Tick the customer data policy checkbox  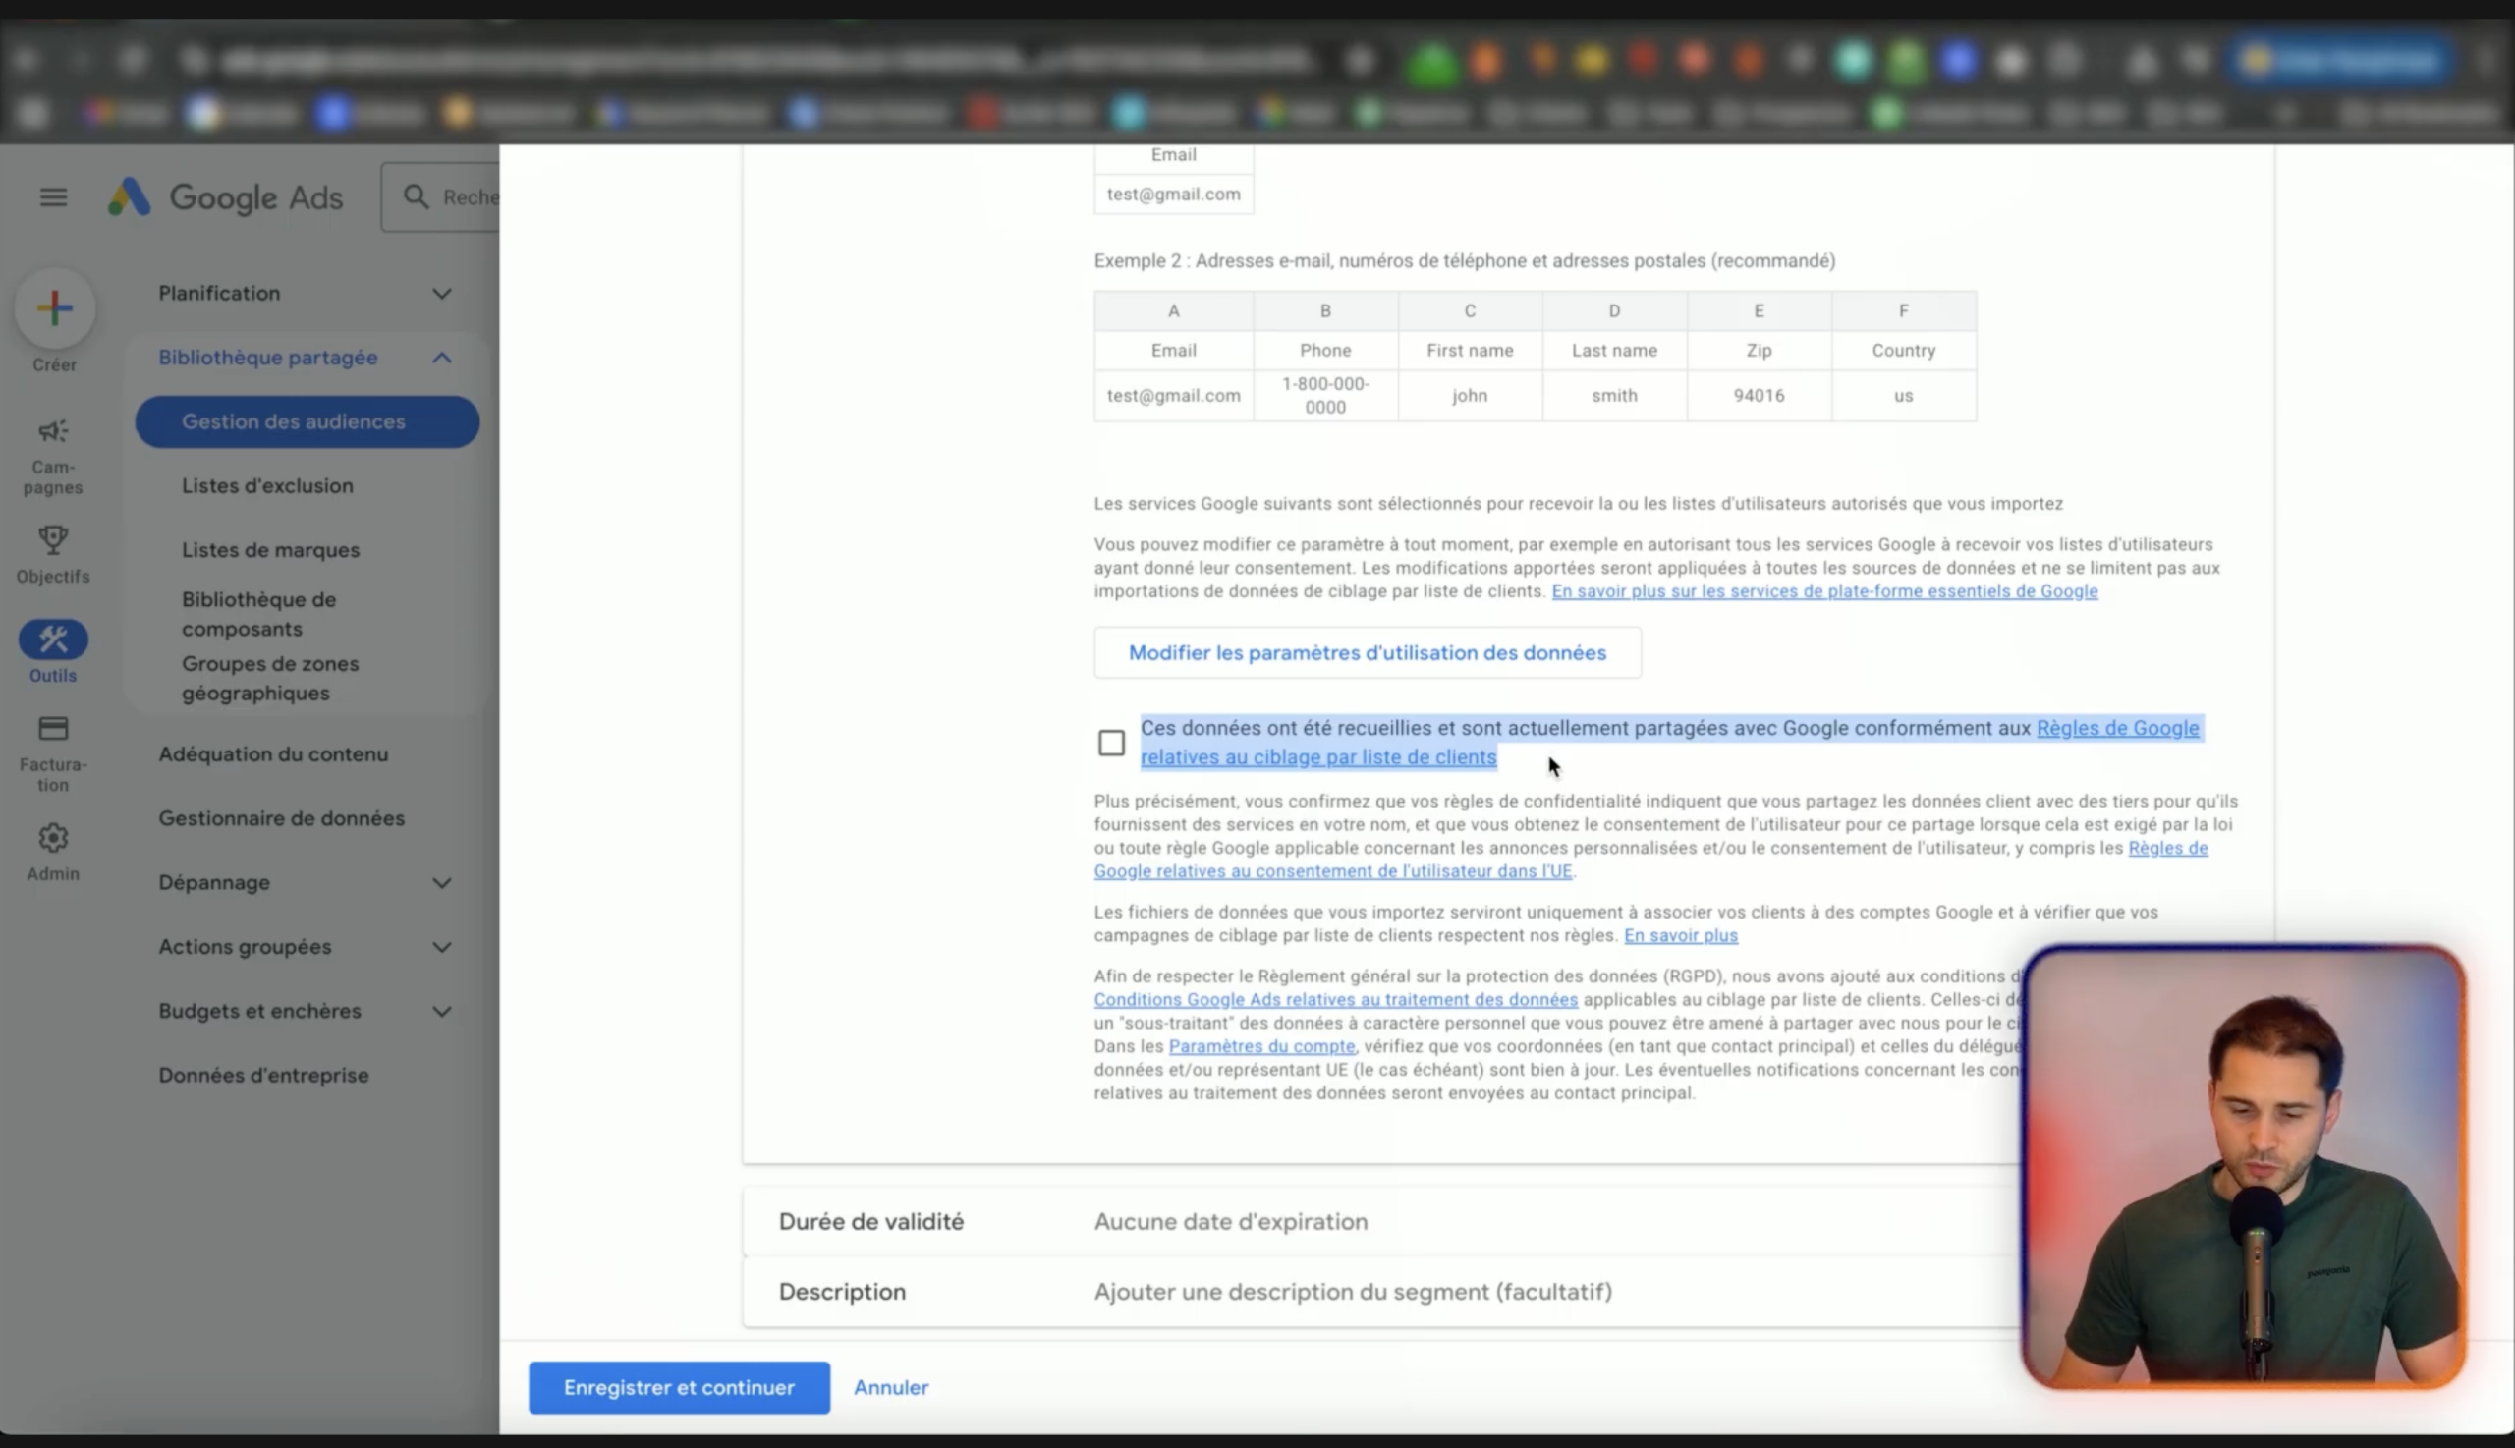click(1111, 743)
